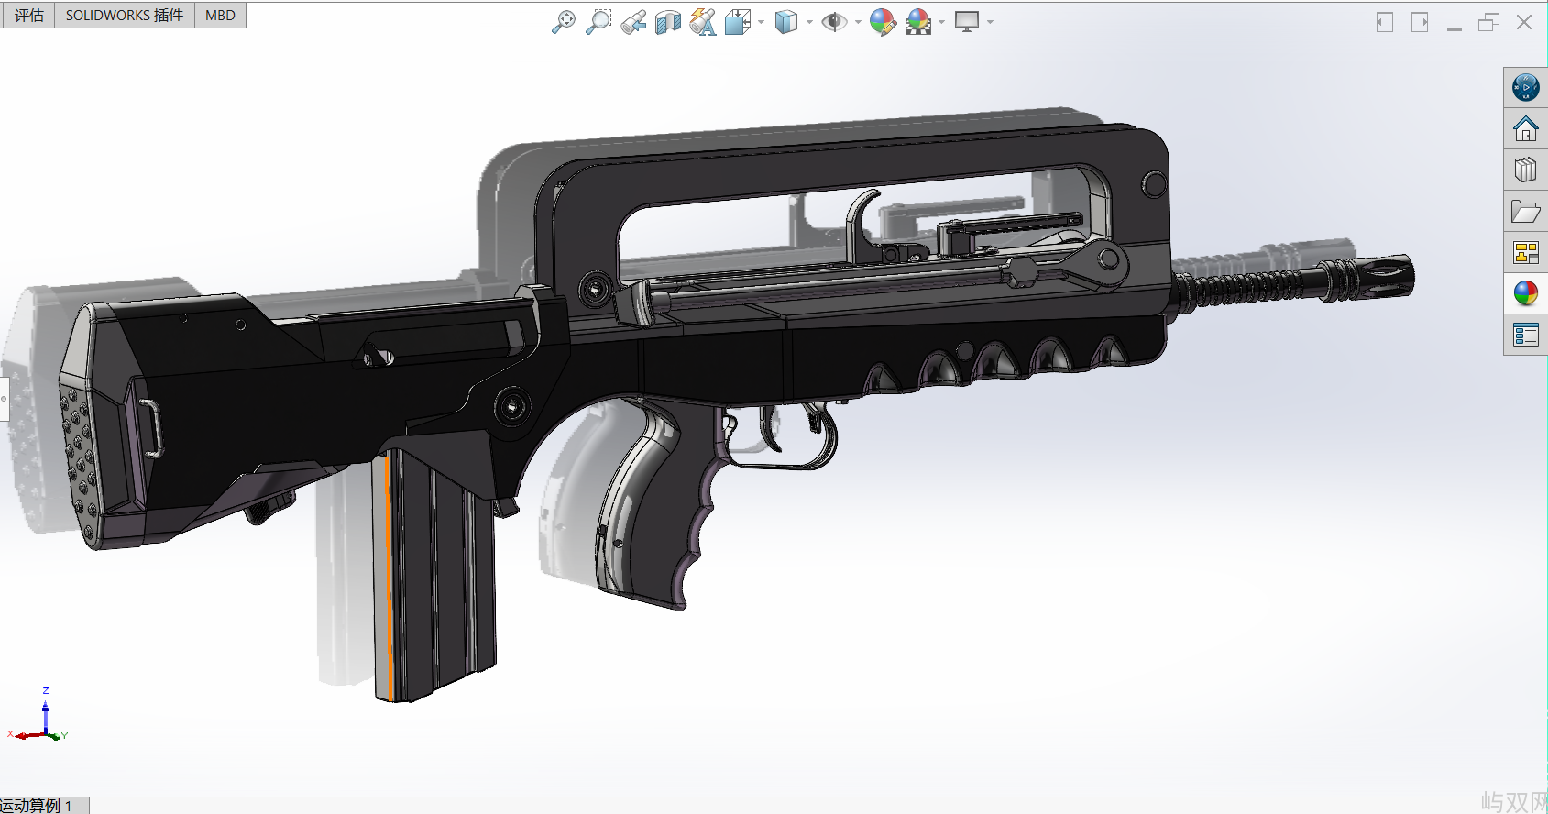This screenshot has height=814, width=1548.
Task: Click the Display Style icon
Action: point(786,22)
